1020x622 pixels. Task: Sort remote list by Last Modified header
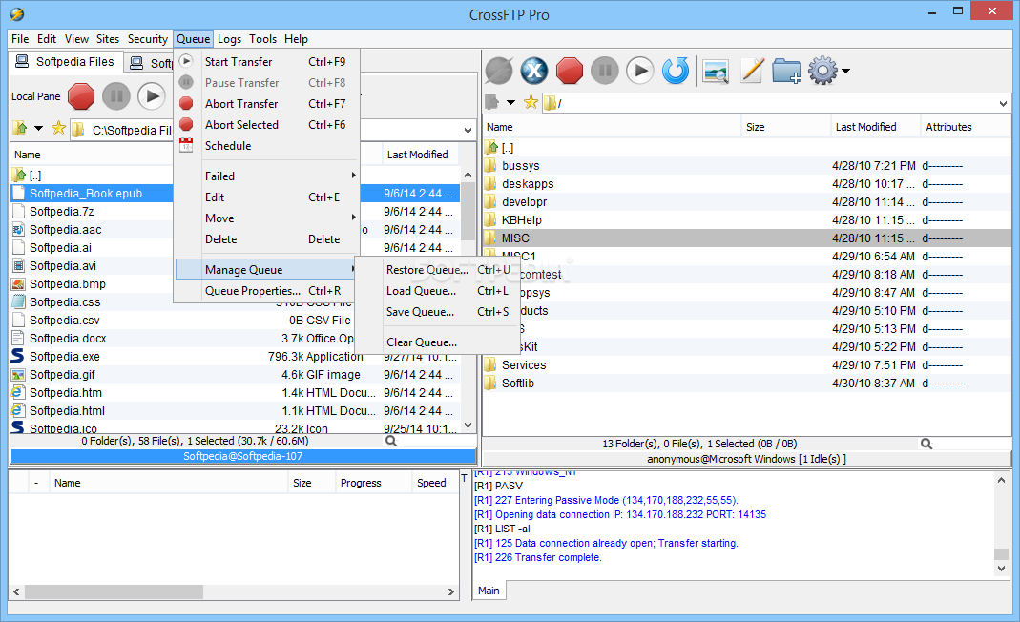click(x=876, y=127)
